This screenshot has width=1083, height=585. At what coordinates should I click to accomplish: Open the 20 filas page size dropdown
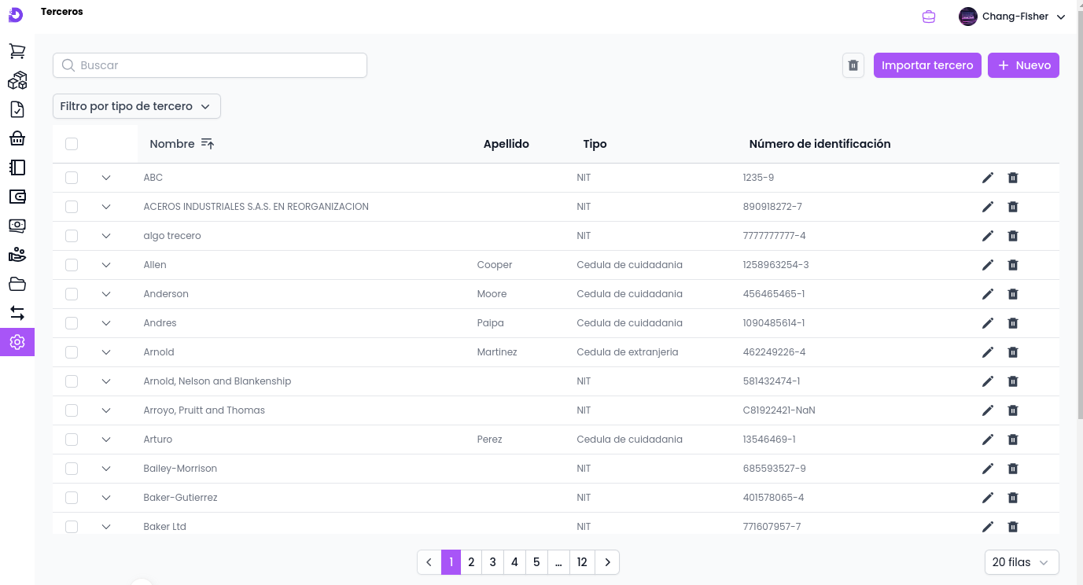point(1021,562)
